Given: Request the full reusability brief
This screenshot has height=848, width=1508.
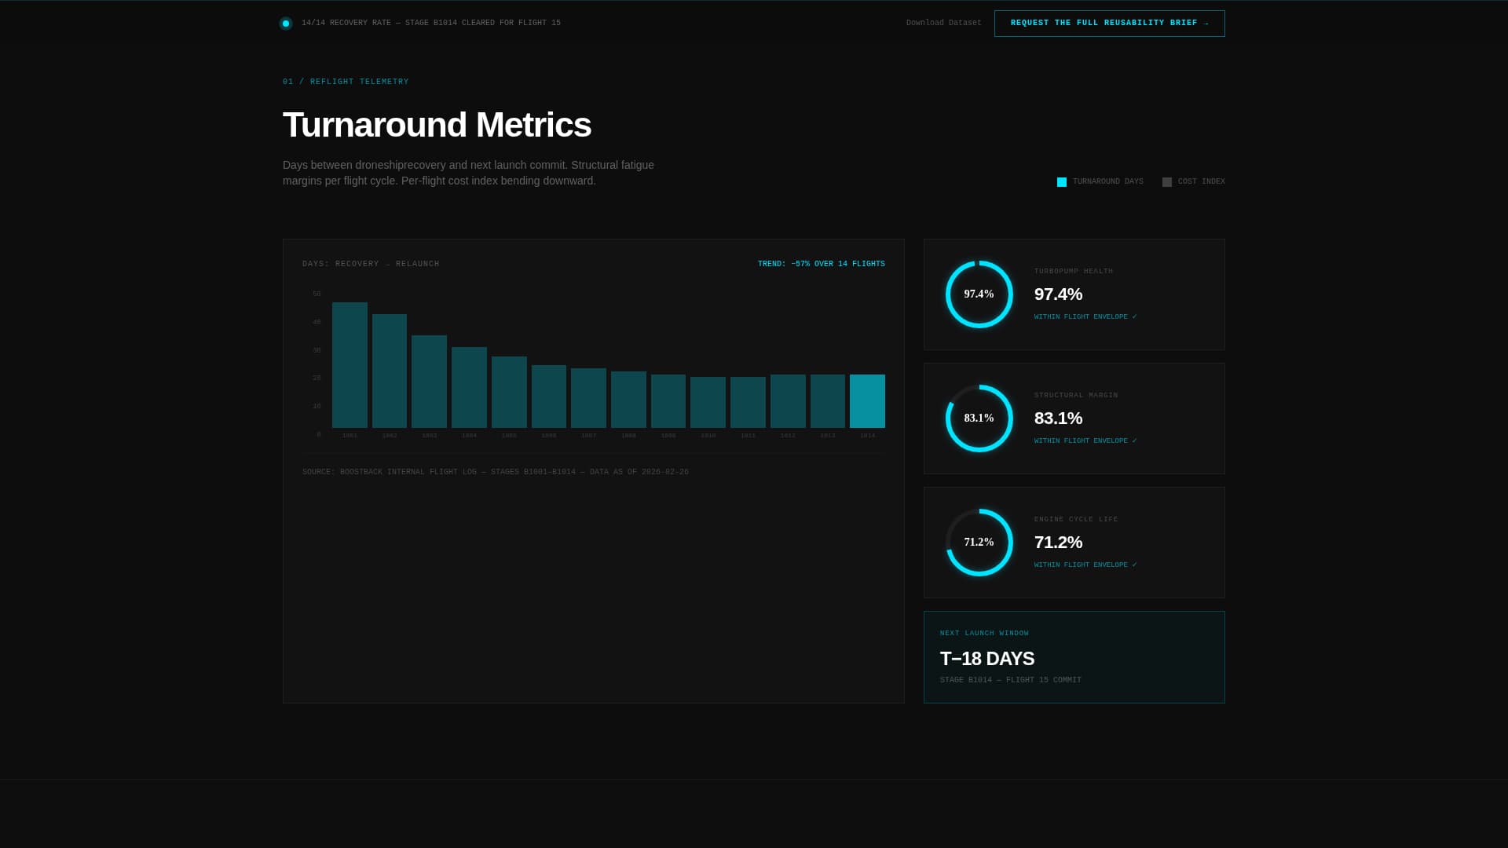Looking at the screenshot, I should tap(1109, 24).
